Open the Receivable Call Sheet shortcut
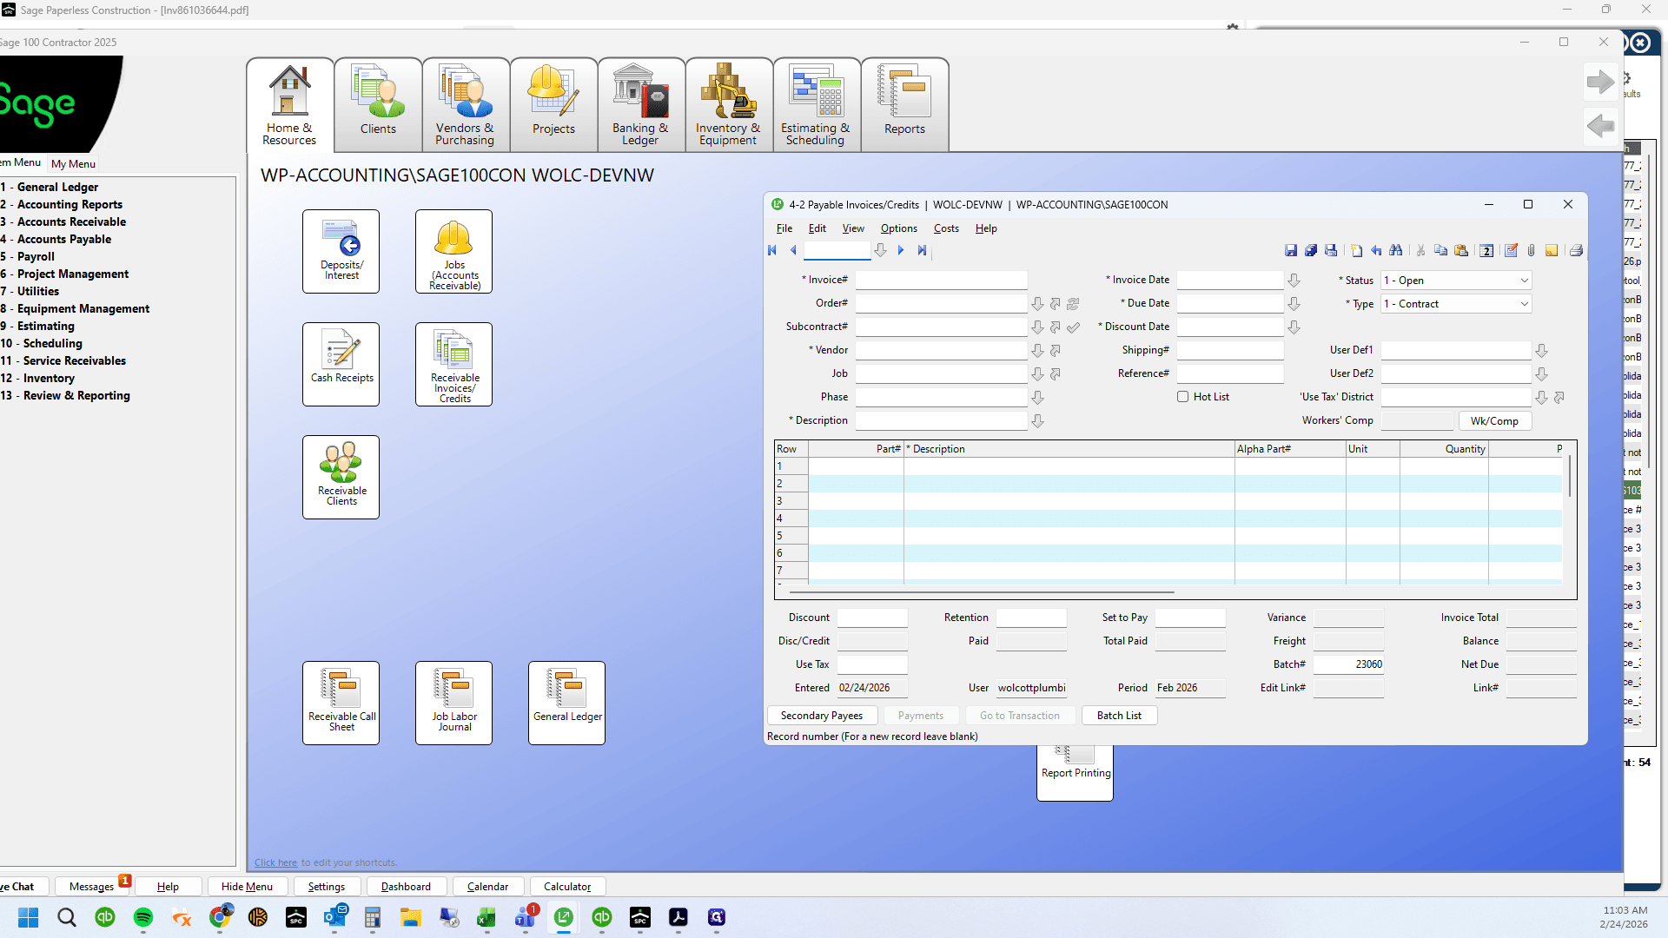1668x938 pixels. click(x=341, y=703)
